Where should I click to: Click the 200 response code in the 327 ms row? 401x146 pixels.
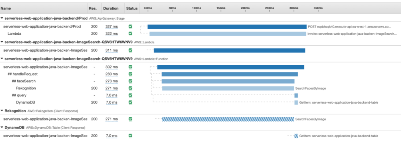coord(94,26)
